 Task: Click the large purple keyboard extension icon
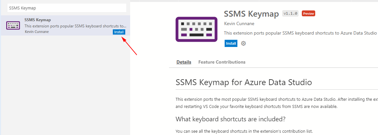tap(197, 29)
